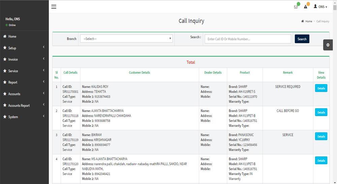Expand the Report menu chevron

pyautogui.click(x=43, y=81)
